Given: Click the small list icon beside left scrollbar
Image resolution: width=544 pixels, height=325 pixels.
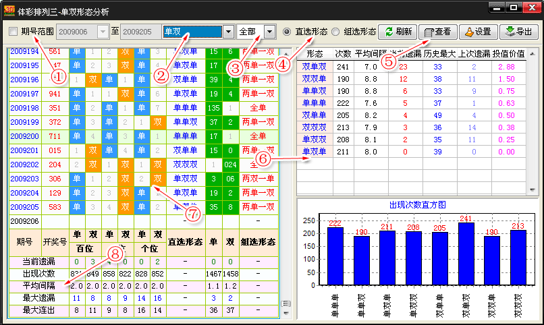Looking at the screenshot, I should click(285, 302).
